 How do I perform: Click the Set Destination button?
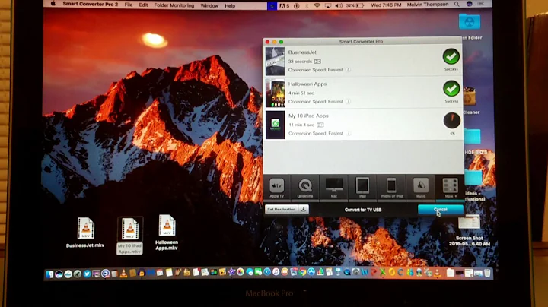tap(282, 209)
